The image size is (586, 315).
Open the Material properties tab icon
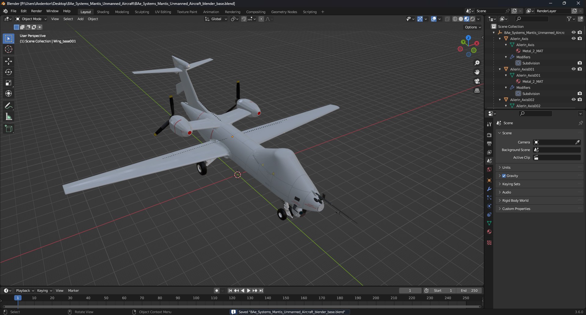[x=489, y=232]
